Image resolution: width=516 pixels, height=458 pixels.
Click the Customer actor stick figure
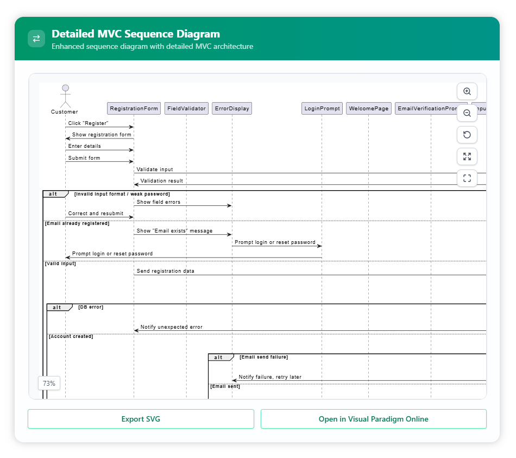65,96
